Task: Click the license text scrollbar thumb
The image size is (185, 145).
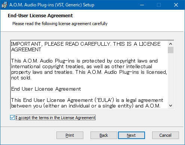Action: [170, 50]
